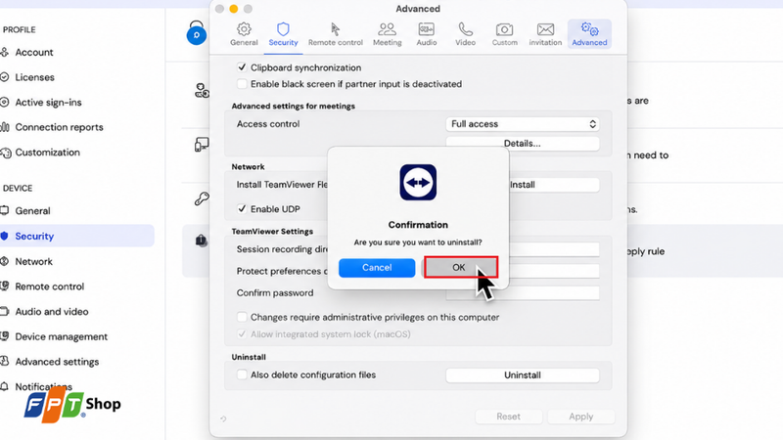Viewport: 783px width, 440px height.
Task: Open Account in the sidebar
Action: pos(34,53)
